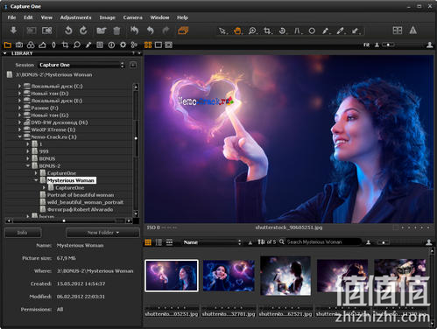The width and height of the screenshot is (437, 329).
Task: Open the Help menu
Action: click(182, 17)
